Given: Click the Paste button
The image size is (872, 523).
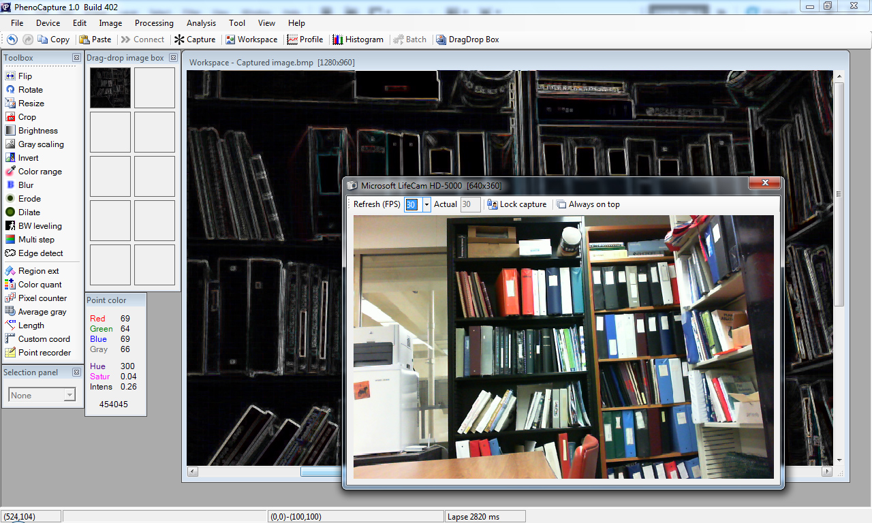Looking at the screenshot, I should pyautogui.click(x=95, y=39).
